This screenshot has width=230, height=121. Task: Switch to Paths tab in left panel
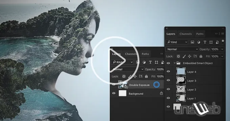145,54
